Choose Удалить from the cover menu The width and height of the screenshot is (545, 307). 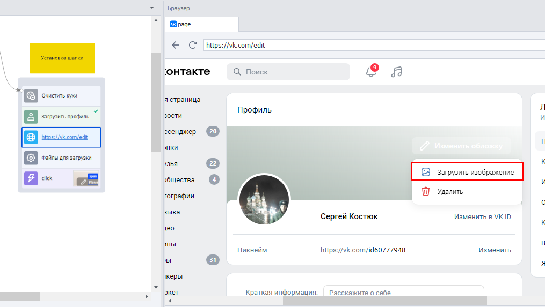tap(467, 191)
